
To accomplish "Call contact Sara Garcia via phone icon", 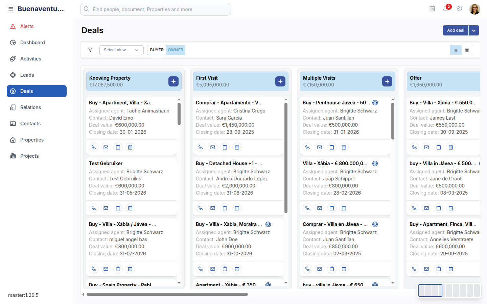I will click(x=201, y=147).
